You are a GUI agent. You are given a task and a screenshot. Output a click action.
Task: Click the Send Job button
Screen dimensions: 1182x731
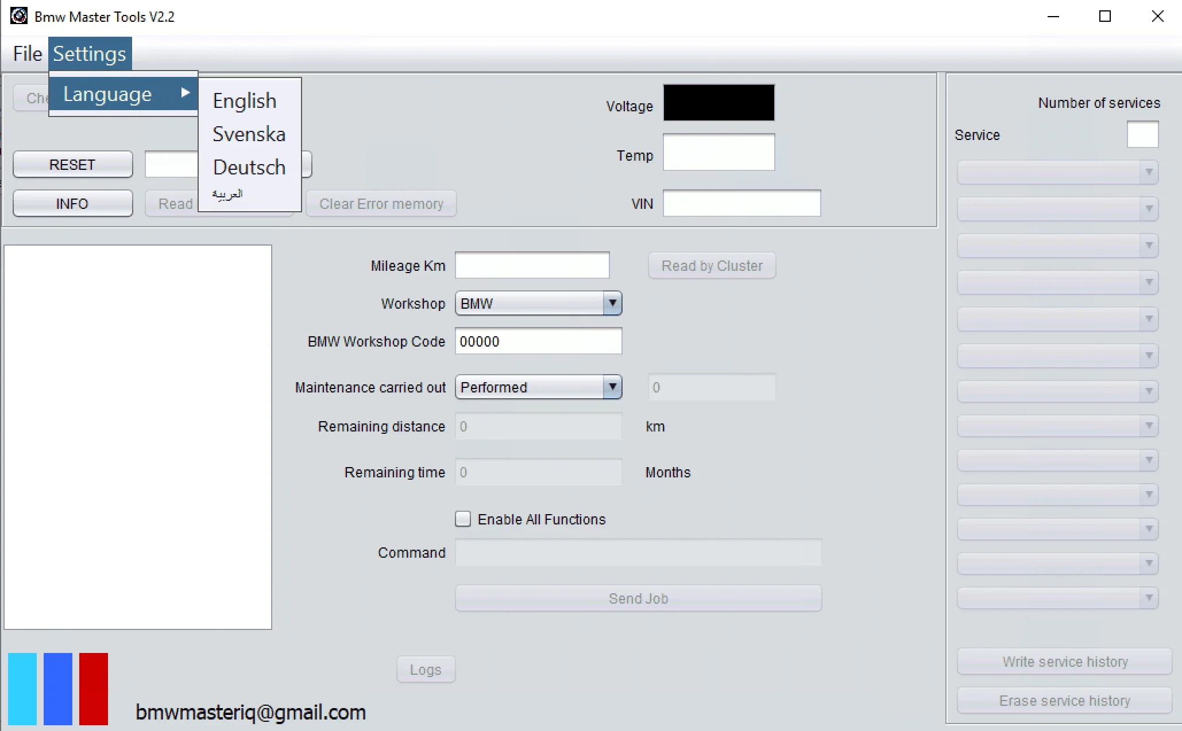(x=639, y=598)
